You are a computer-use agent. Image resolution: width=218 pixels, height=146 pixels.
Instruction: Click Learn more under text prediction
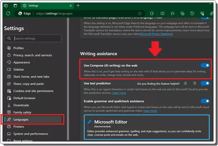[x=119, y=93]
